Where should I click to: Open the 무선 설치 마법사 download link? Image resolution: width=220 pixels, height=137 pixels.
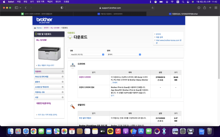point(85,118)
